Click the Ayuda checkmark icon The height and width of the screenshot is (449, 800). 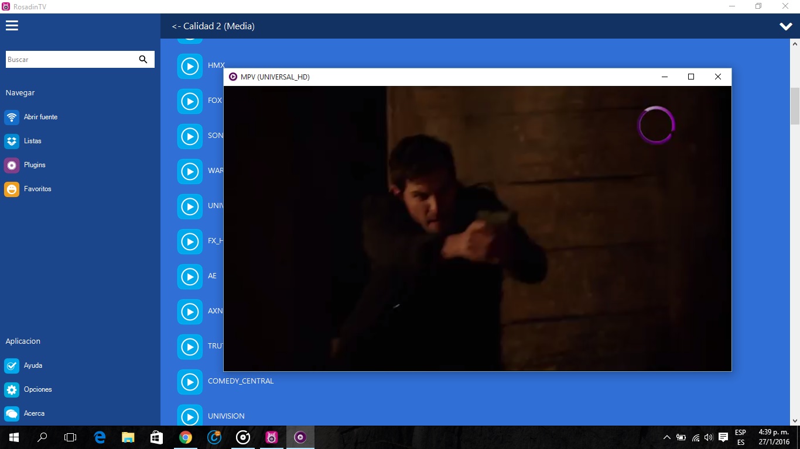pos(12,365)
